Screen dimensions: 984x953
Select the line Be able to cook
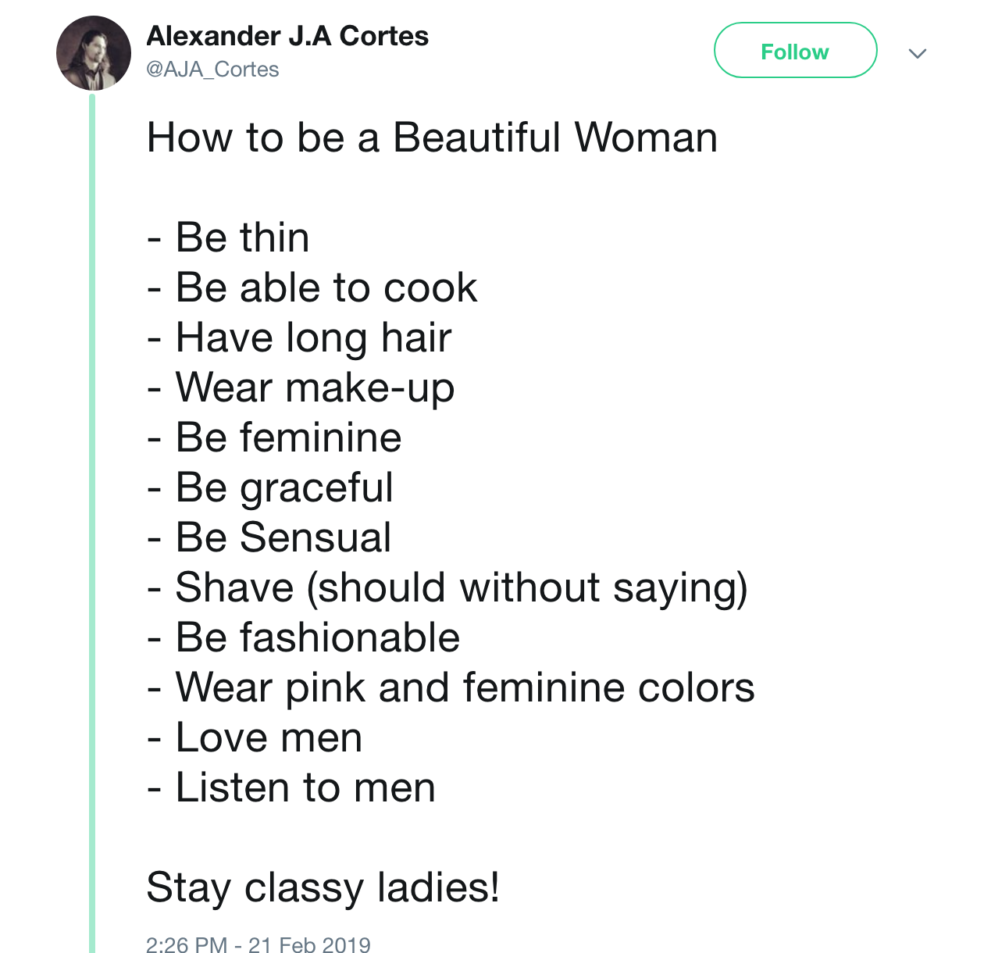point(312,287)
